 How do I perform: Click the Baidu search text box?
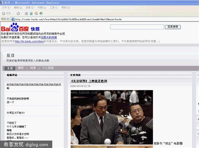(x=137, y=27)
